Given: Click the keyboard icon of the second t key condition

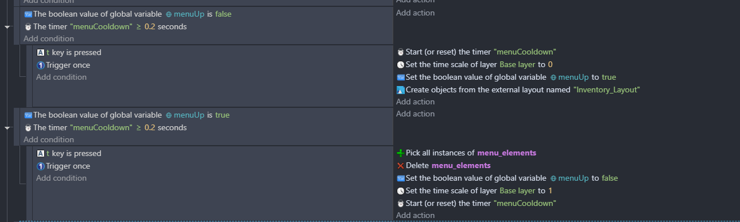Looking at the screenshot, I should [x=40, y=153].
